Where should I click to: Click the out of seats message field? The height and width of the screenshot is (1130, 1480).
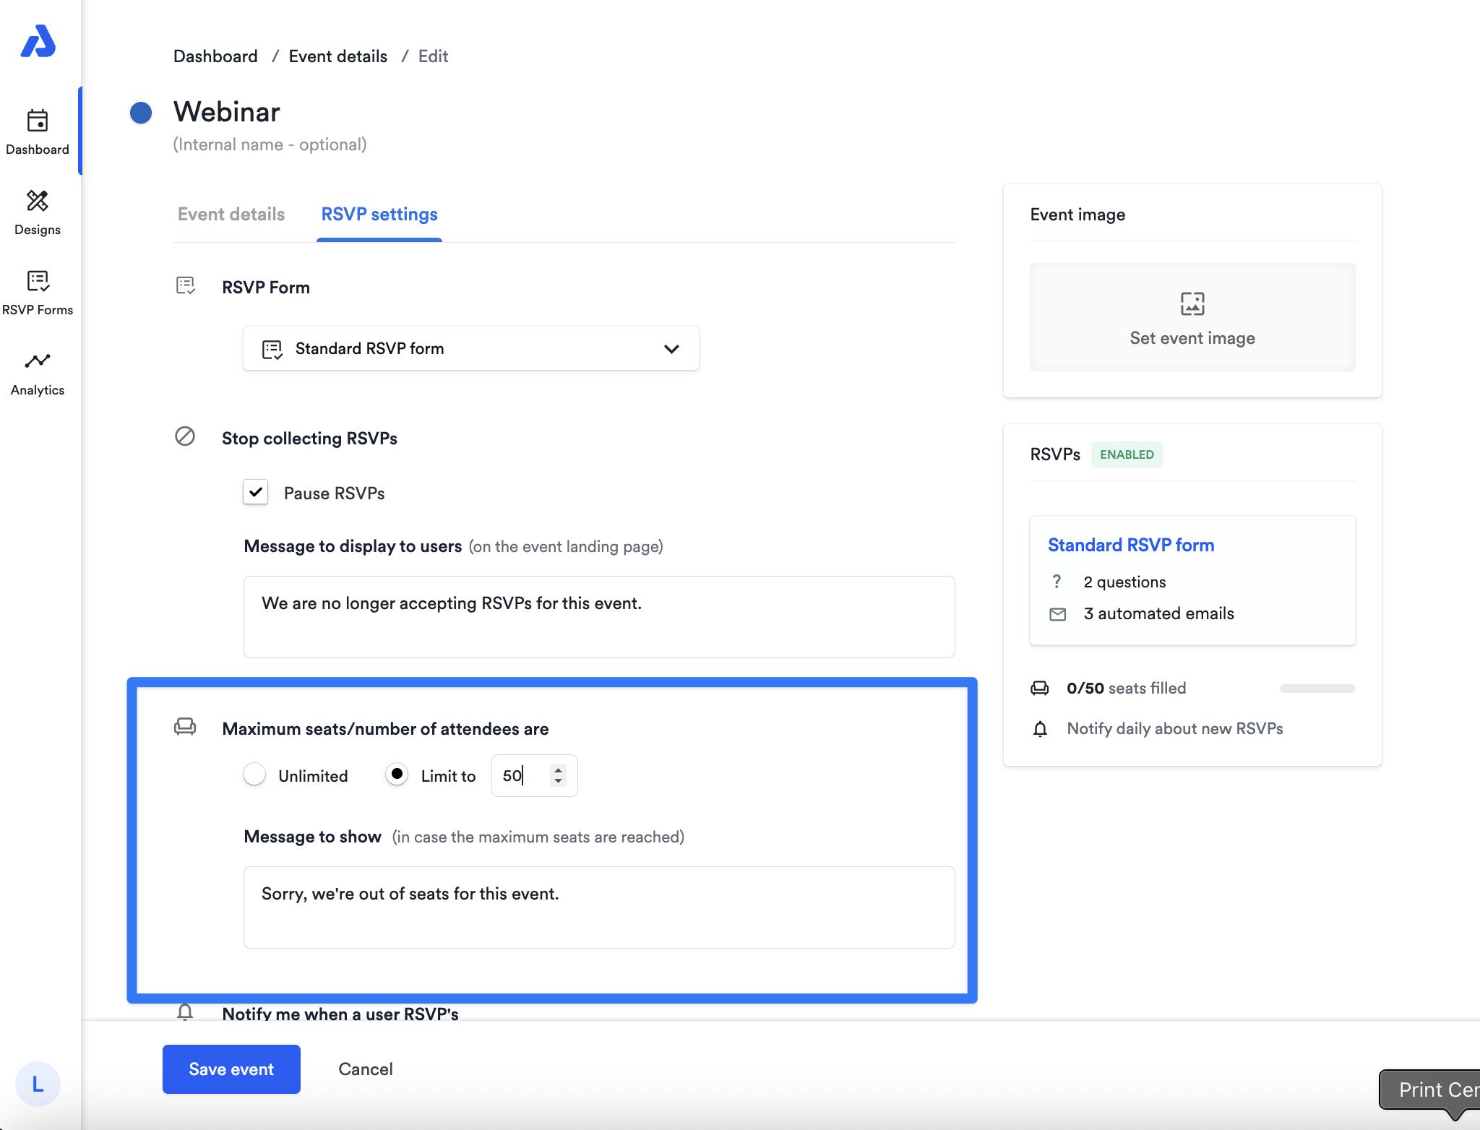pyautogui.click(x=598, y=907)
